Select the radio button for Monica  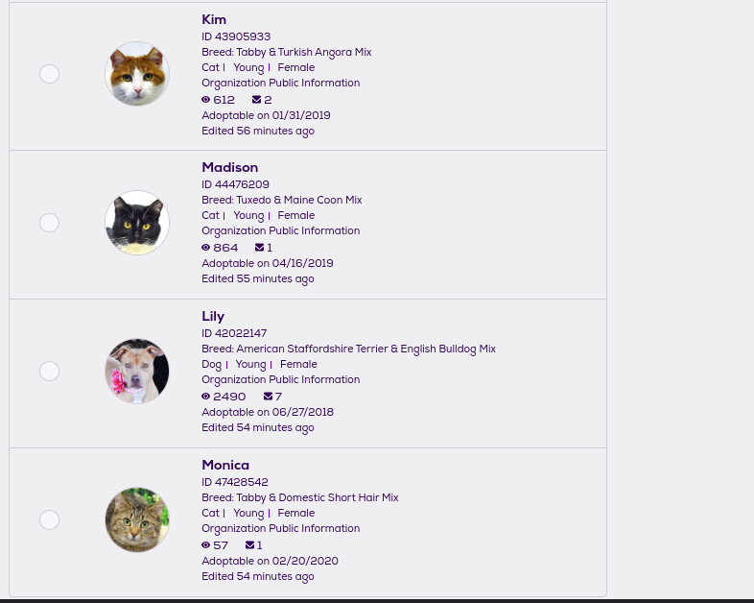50,519
